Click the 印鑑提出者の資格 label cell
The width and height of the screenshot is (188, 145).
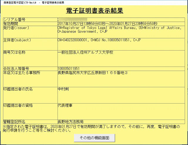pos(18,105)
